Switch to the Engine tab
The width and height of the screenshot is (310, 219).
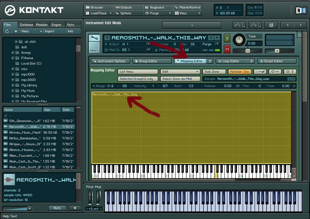[x=57, y=25]
